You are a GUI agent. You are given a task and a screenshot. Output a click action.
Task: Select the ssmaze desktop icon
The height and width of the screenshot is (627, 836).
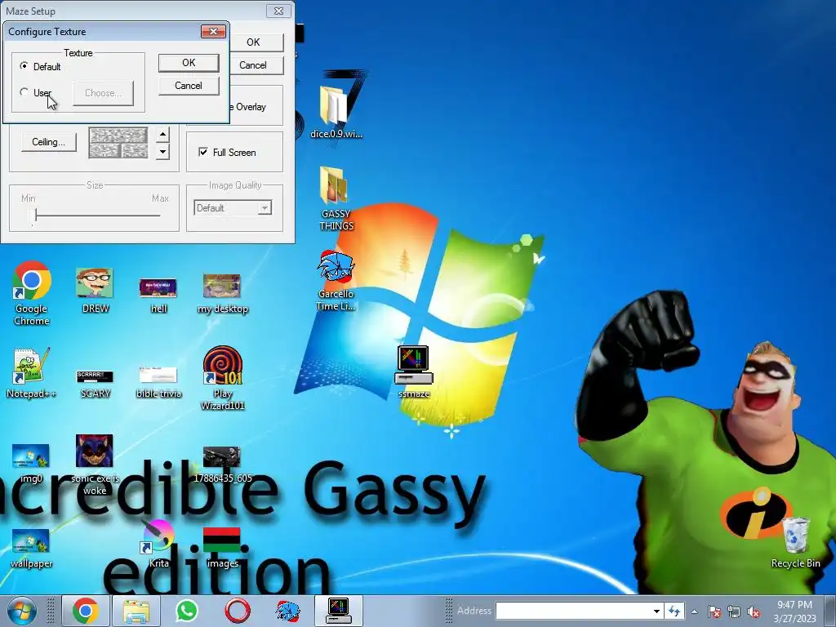click(414, 371)
